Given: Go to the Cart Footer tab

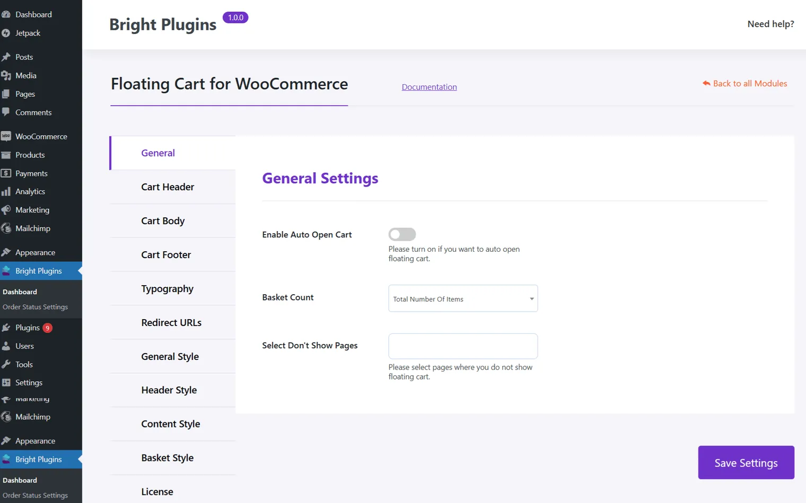Looking at the screenshot, I should tap(173, 255).
